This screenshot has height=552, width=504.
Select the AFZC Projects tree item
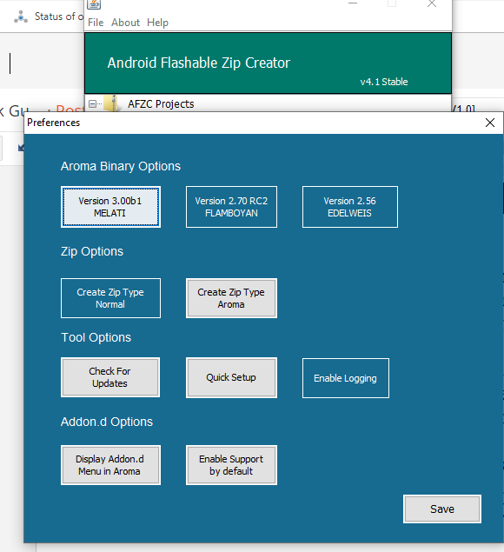click(x=161, y=103)
